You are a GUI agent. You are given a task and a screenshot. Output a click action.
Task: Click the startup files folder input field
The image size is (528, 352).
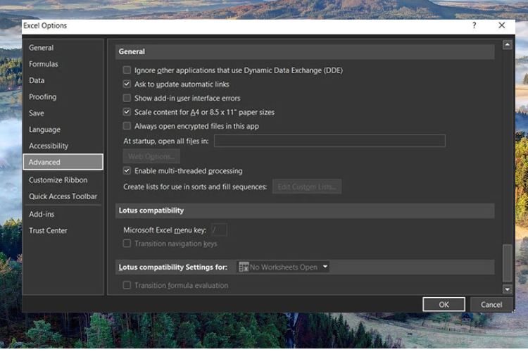pyautogui.click(x=329, y=141)
